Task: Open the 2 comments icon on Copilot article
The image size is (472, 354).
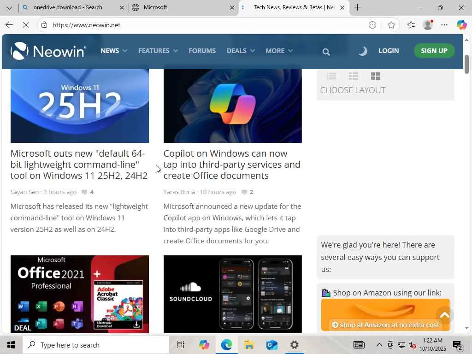Action: click(248, 192)
